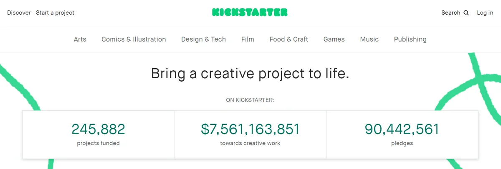Screen dimensions: 501x169
Task: Open the Food & Craft category
Action: [289, 39]
